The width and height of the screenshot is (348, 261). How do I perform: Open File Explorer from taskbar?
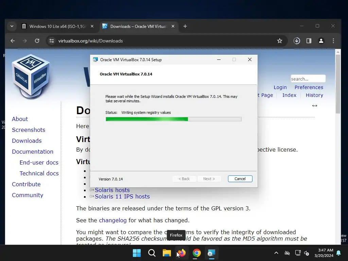[x=167, y=253]
